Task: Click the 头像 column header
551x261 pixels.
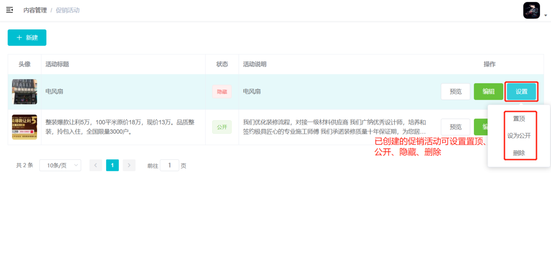Action: pos(24,64)
